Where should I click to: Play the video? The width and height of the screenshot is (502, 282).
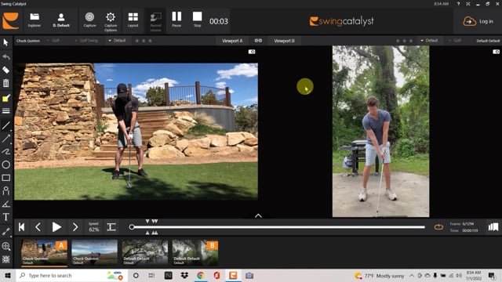point(56,227)
